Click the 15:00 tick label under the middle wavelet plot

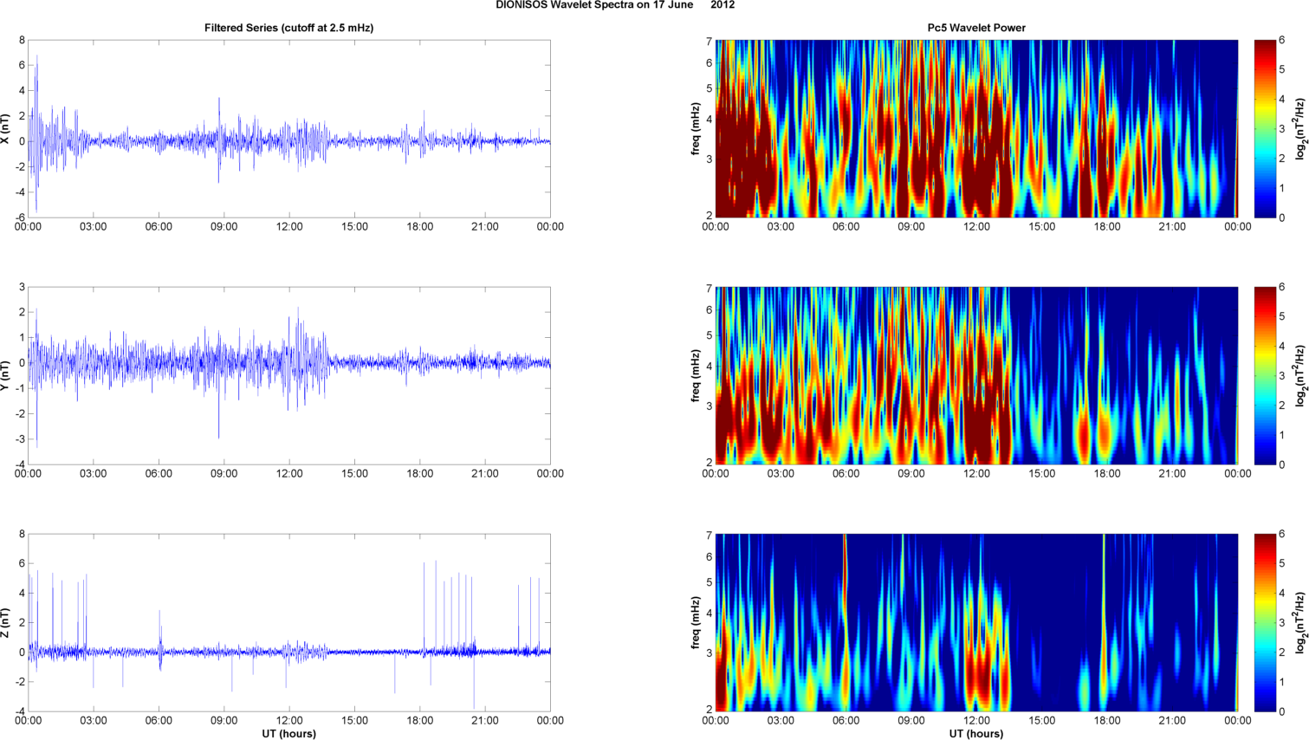tap(1042, 474)
